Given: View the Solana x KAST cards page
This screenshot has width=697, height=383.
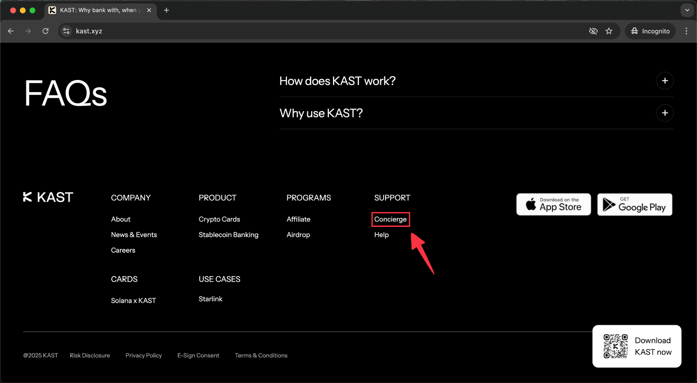Looking at the screenshot, I should point(133,300).
